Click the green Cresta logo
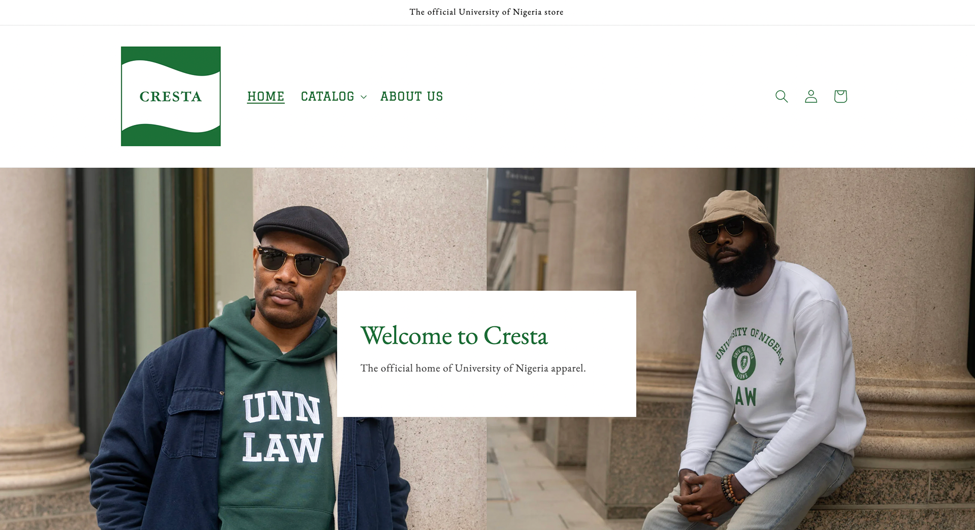Screen dimensions: 975x530 click(x=171, y=96)
